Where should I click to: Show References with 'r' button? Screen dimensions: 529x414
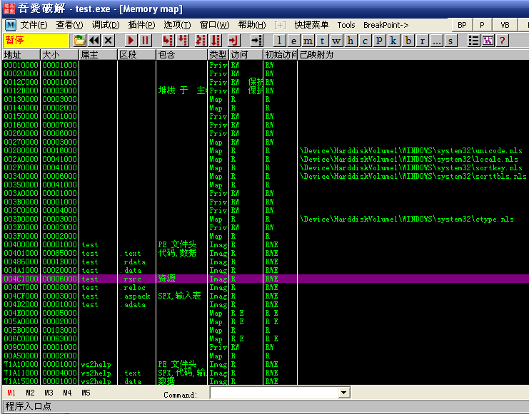click(423, 41)
